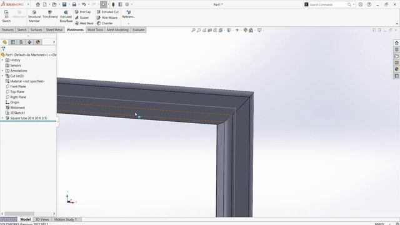Viewport: 400px width, 225px height.
Task: Select the Structural Member tool
Action: tap(34, 16)
